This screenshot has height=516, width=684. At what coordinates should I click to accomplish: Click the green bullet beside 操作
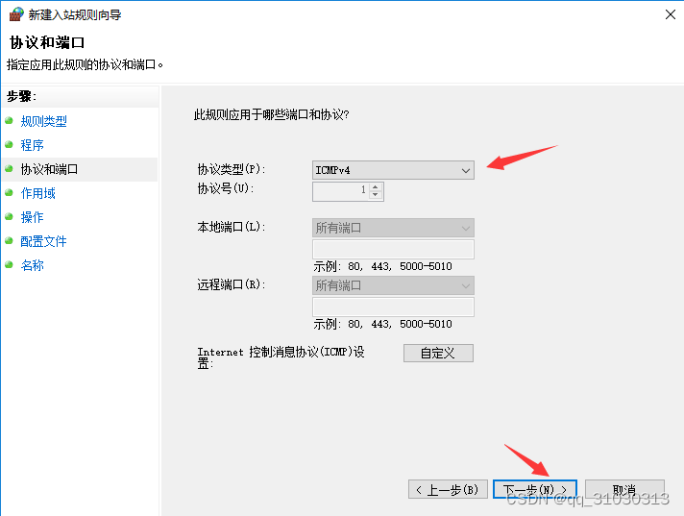(x=9, y=216)
